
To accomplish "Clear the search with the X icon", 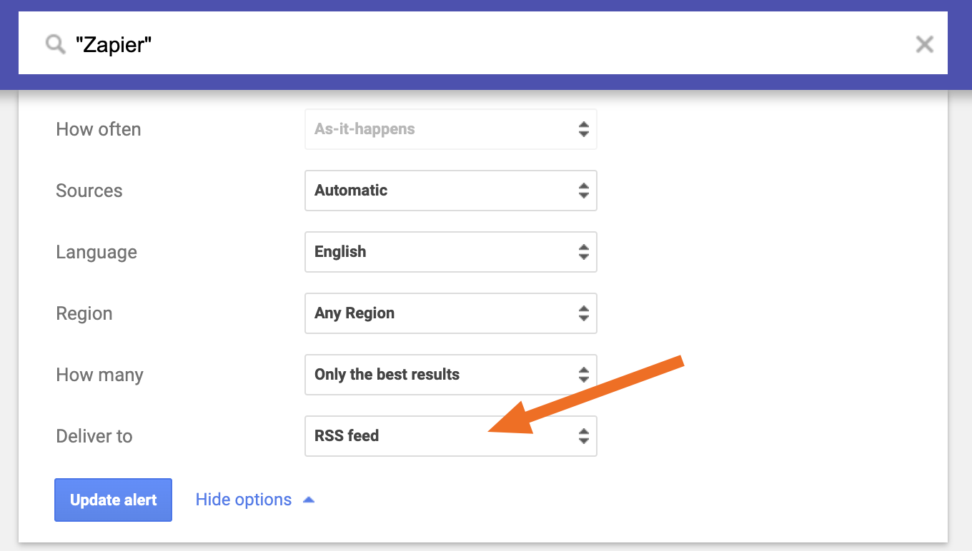I will pos(924,44).
